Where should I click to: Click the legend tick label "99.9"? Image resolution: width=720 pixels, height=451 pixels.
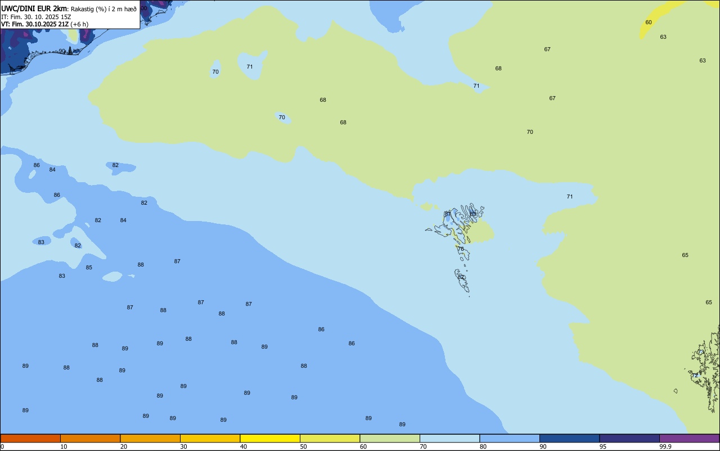[665, 447]
